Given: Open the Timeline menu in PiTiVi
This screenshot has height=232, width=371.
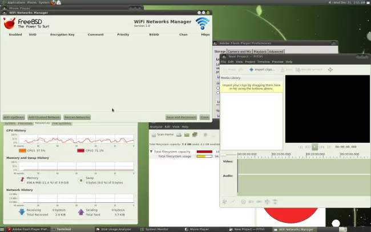Looking at the screenshot, I should 263,62.
